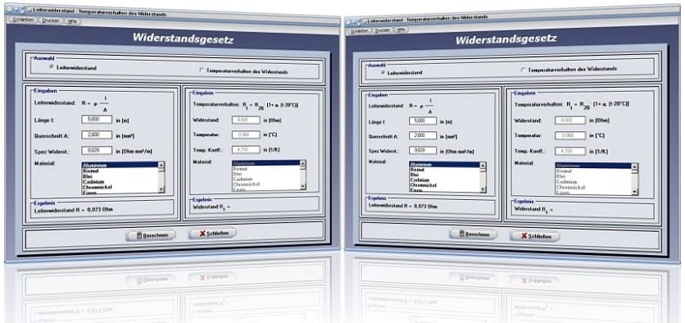Open the Hilfe menu in the left window

(x=72, y=21)
